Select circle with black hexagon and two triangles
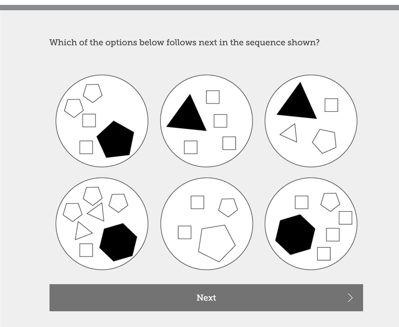 tap(102, 224)
